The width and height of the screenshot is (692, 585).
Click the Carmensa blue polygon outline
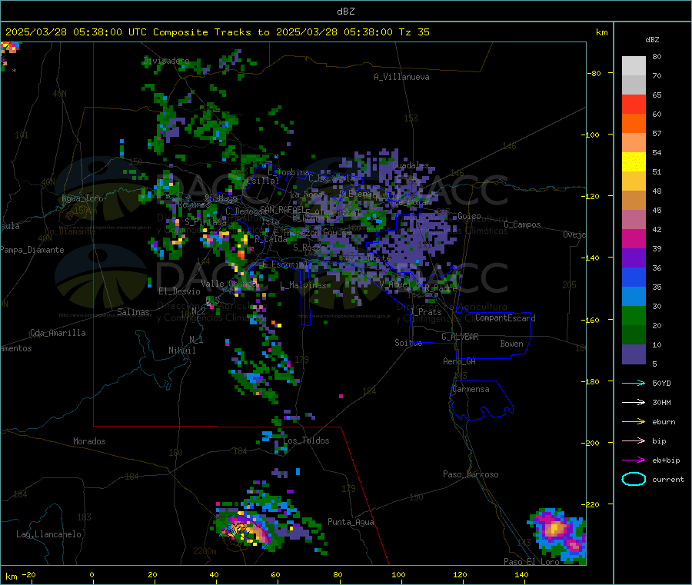(x=481, y=400)
